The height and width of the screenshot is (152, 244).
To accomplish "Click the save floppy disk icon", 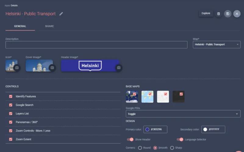I will pyautogui.click(x=228, y=14).
